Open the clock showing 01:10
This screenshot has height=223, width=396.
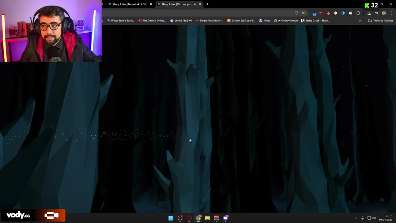[386, 218]
